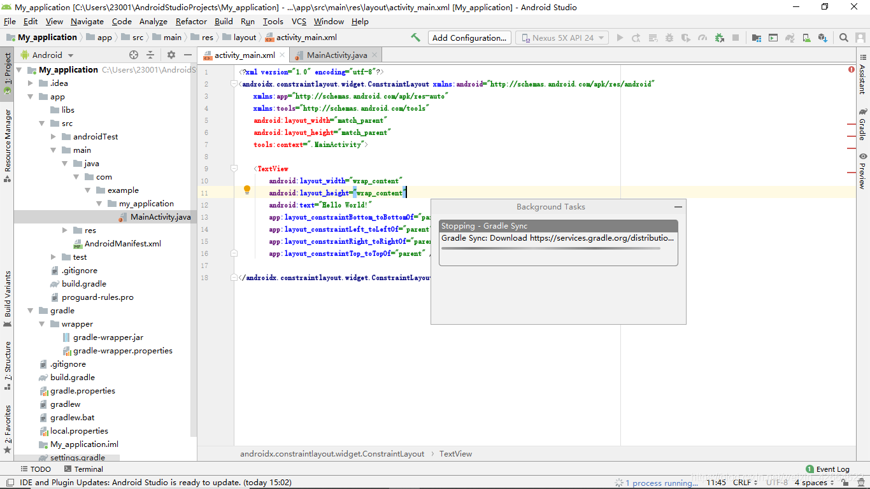Open the VCS menu
Screen dimensions: 870x489
tap(299, 21)
